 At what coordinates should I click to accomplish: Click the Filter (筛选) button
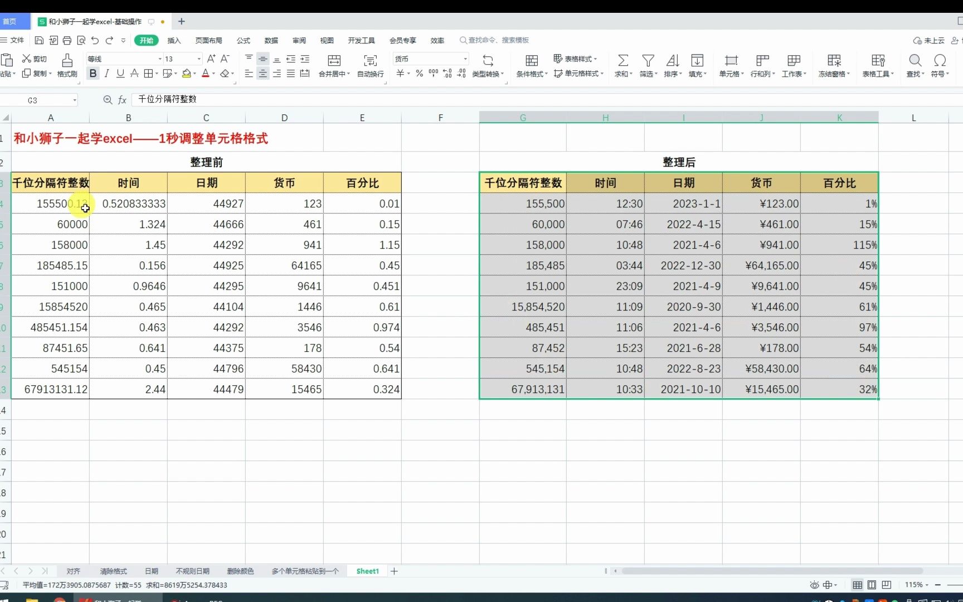648,65
